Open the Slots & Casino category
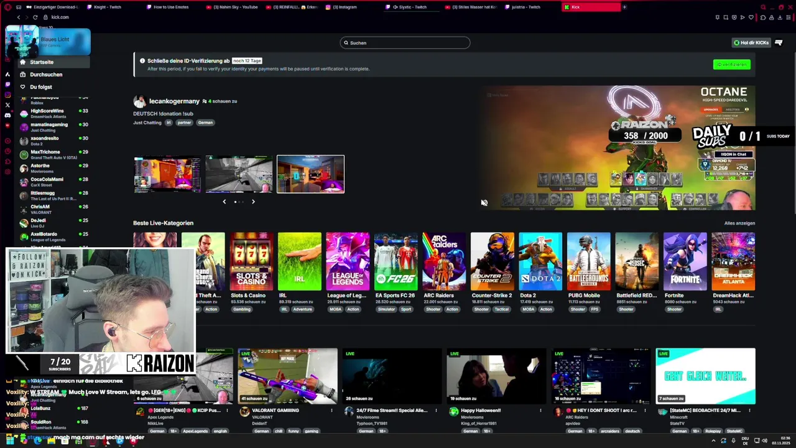The width and height of the screenshot is (796, 448). (251, 262)
